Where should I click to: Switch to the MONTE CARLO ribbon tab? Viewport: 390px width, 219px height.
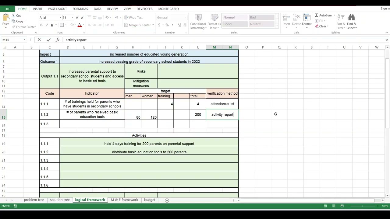[168, 9]
